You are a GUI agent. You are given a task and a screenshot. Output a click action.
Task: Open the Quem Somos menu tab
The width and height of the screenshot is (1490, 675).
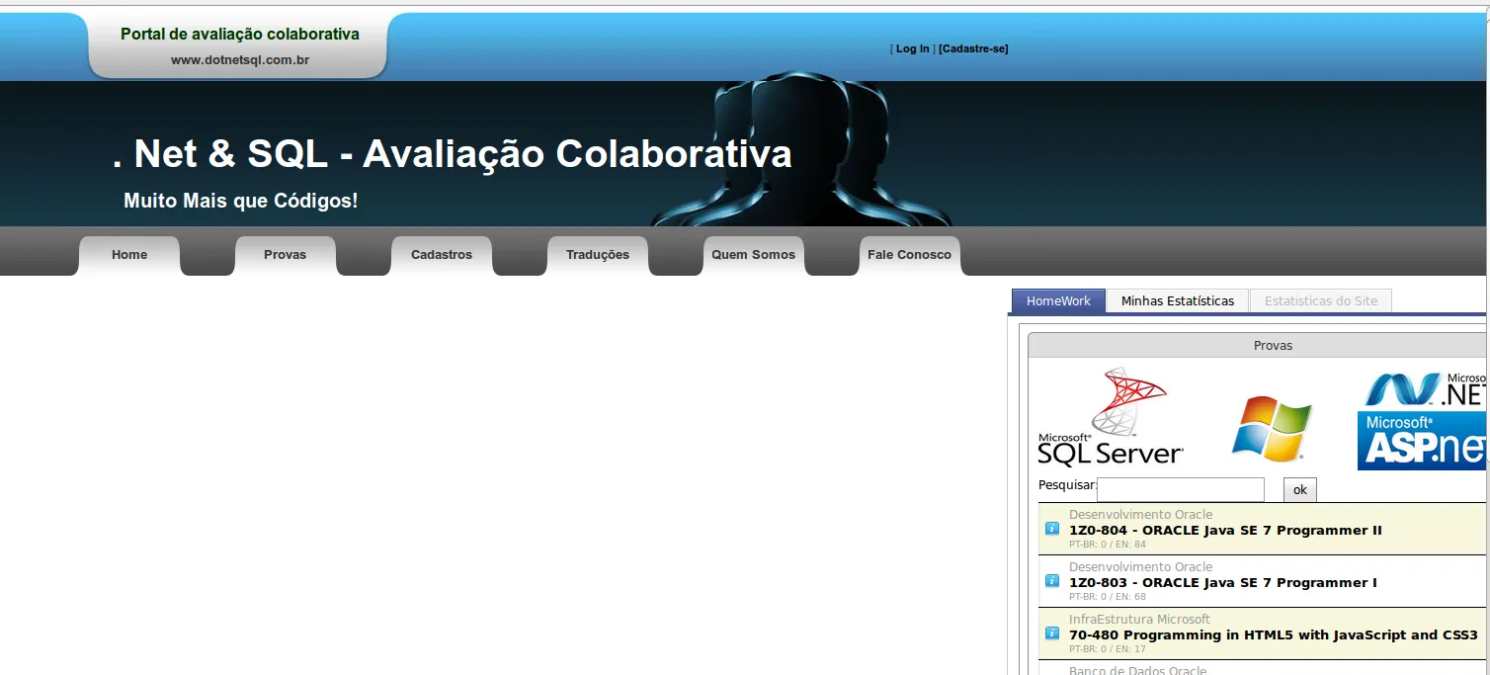click(x=754, y=255)
